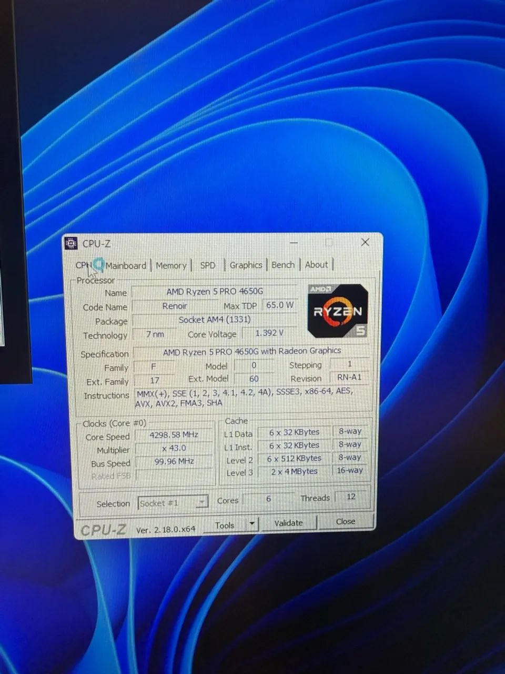Click the Model value 0
The width and height of the screenshot is (505, 674).
pyautogui.click(x=254, y=365)
